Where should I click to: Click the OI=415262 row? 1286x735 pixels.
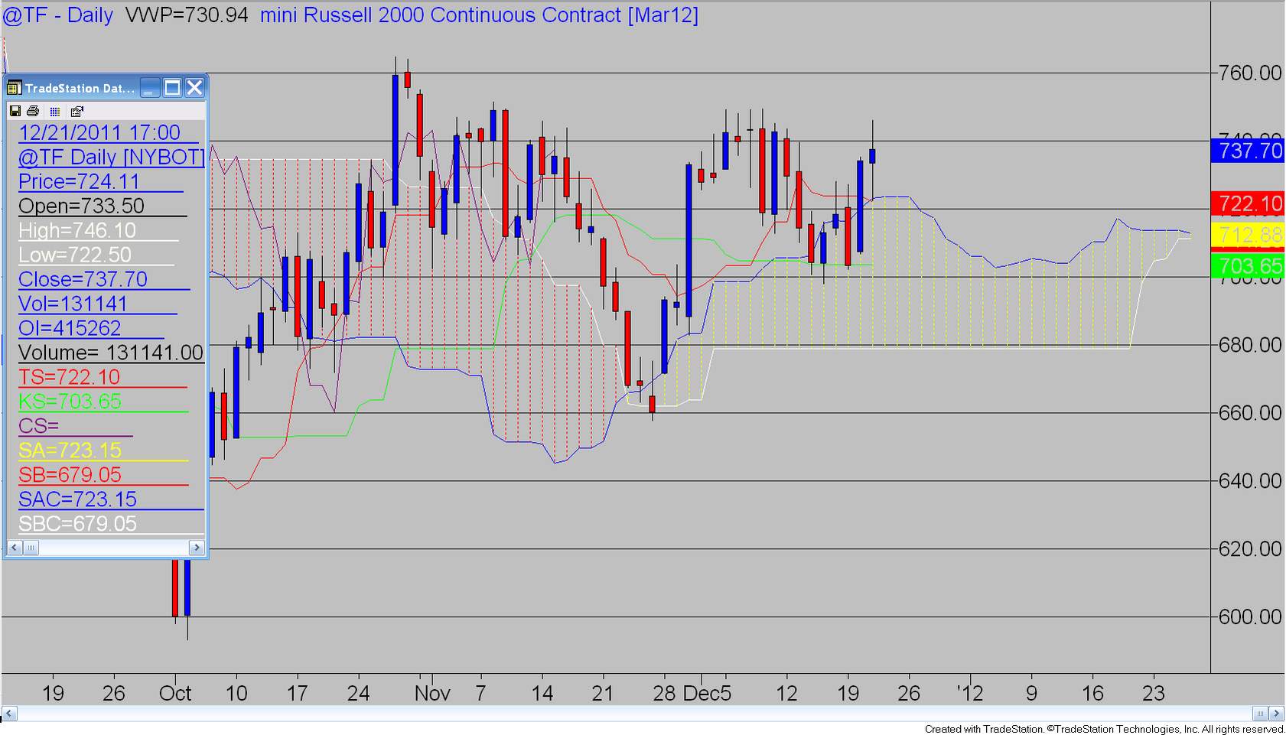coord(70,328)
